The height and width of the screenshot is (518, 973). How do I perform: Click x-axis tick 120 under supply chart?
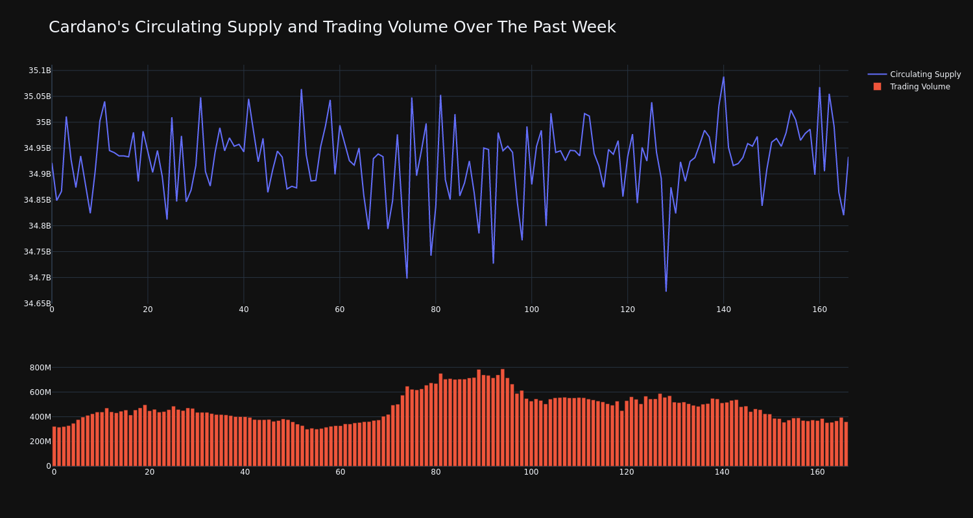tap(628, 310)
